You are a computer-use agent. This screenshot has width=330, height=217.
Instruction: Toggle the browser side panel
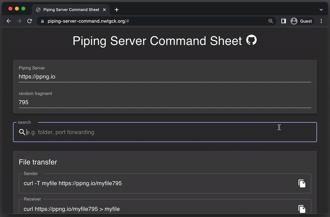[x=283, y=21]
